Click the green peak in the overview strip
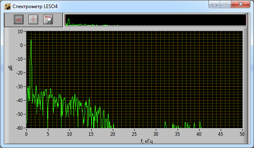Screen dimensions: 254x148 click(x=68, y=21)
